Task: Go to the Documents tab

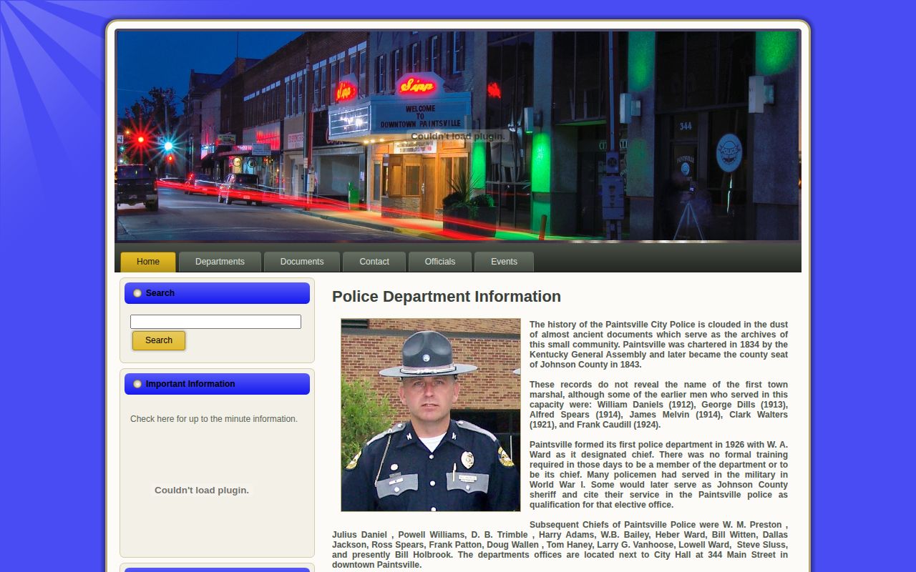Action: [302, 262]
